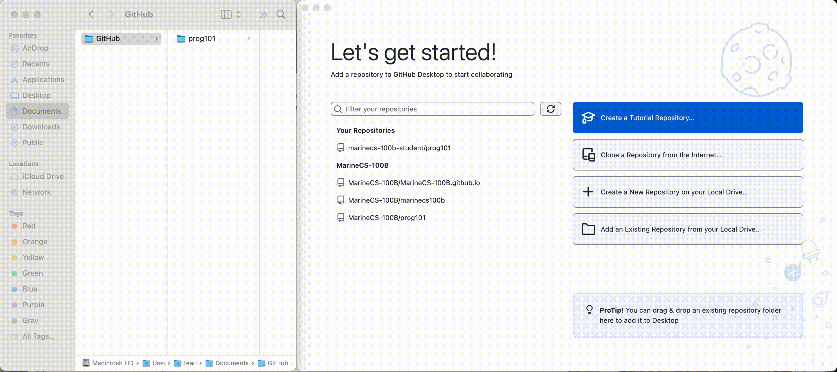The height and width of the screenshot is (372, 837).
Task: Click GitHub in Finder path bar
Action: point(273,363)
